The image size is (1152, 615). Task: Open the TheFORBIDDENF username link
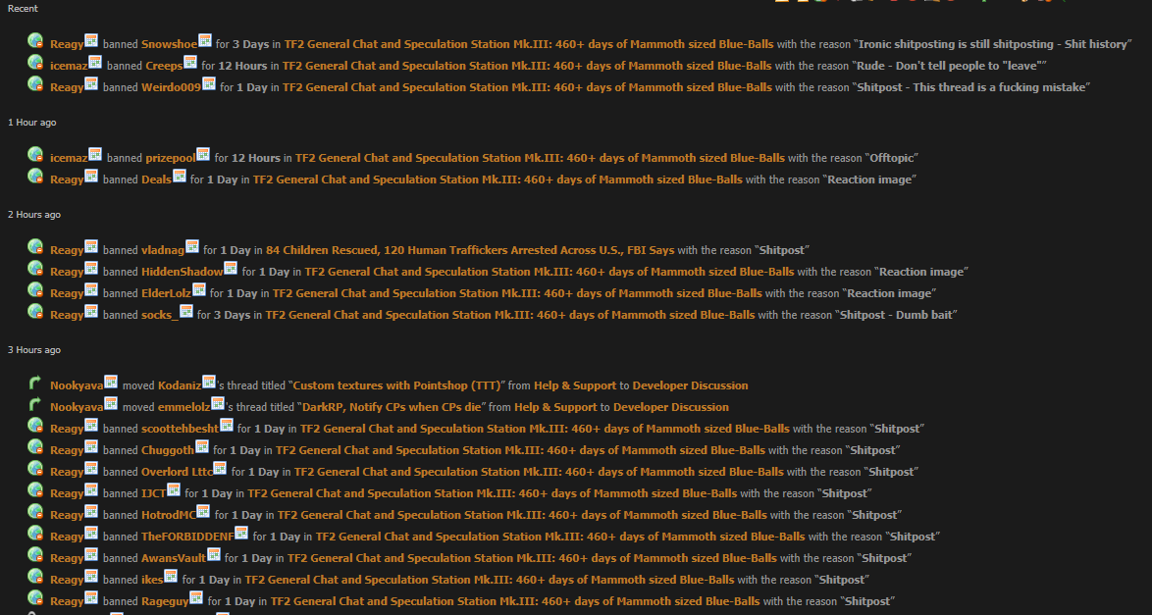click(x=187, y=538)
